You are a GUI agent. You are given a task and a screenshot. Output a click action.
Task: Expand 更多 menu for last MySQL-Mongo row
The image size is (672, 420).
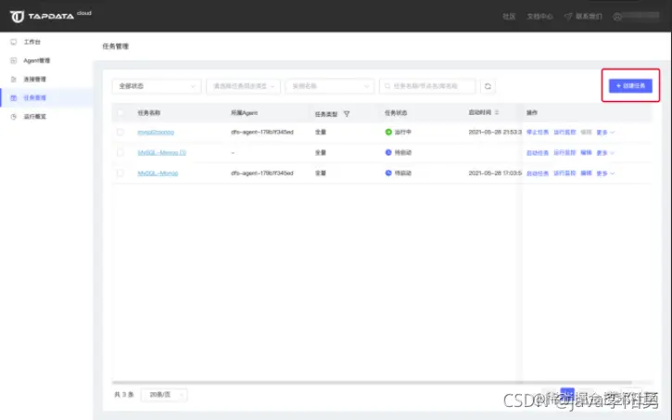[x=605, y=173]
